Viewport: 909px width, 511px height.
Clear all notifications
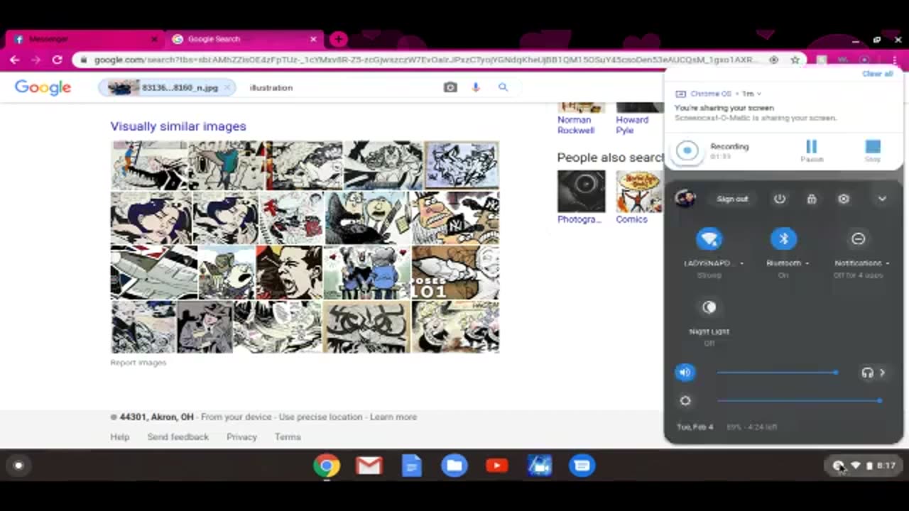tap(877, 74)
